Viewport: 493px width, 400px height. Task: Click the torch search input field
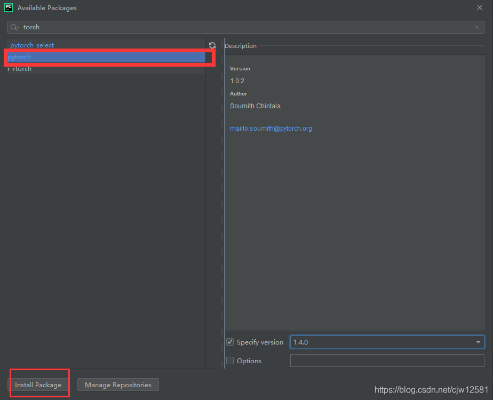point(245,27)
